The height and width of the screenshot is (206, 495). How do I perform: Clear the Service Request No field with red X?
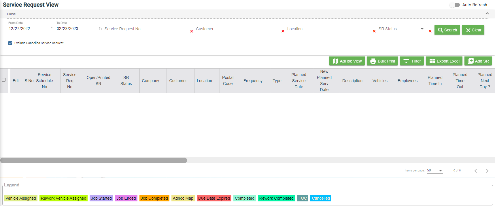(192, 31)
